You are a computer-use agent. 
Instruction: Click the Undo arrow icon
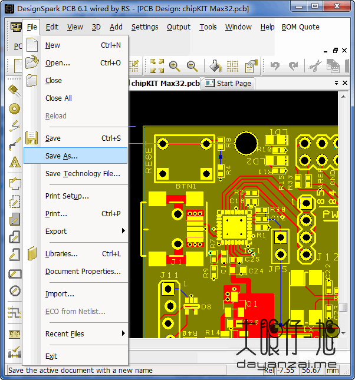275,66
